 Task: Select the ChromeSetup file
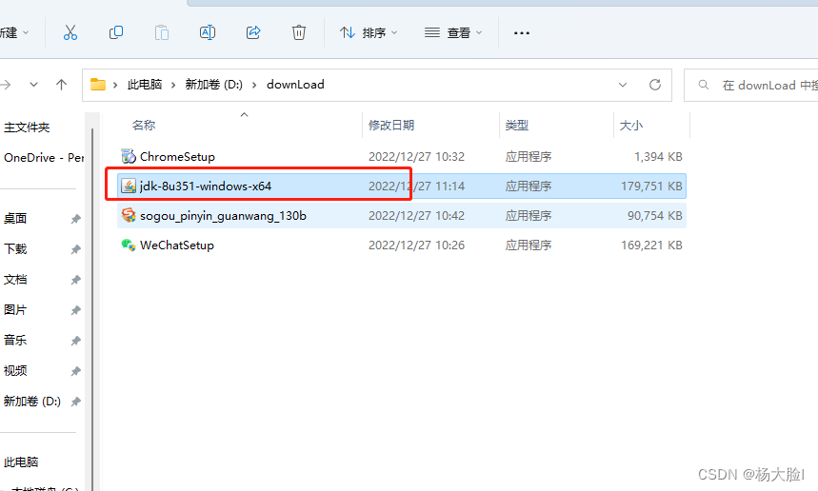[402, 156]
